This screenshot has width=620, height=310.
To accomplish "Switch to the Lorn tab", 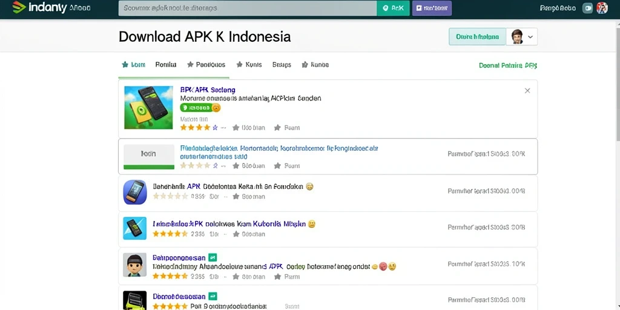I will 134,64.
